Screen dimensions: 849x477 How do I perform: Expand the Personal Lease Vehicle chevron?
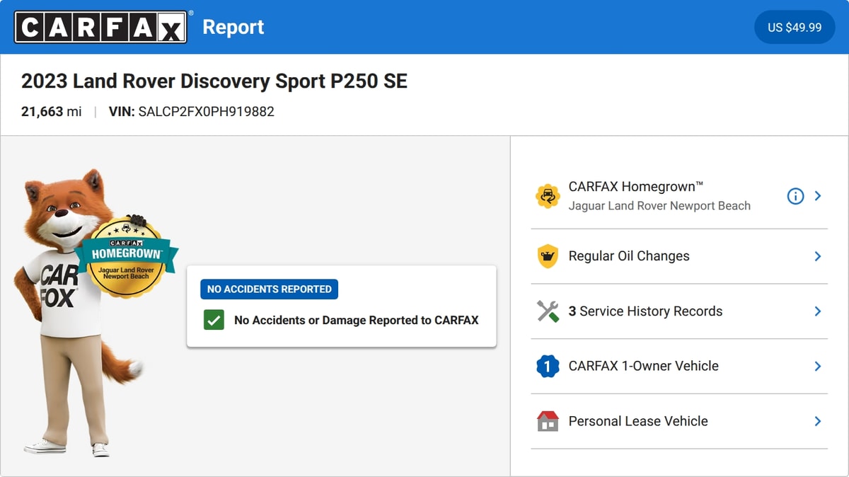click(x=818, y=421)
